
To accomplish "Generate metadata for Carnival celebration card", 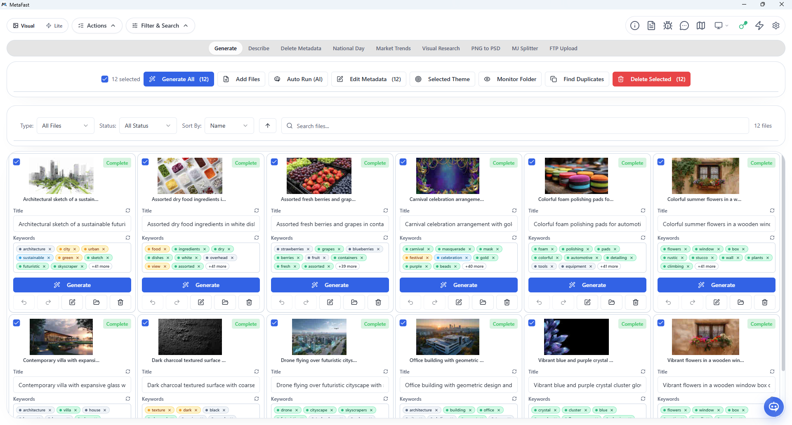I will pyautogui.click(x=459, y=285).
